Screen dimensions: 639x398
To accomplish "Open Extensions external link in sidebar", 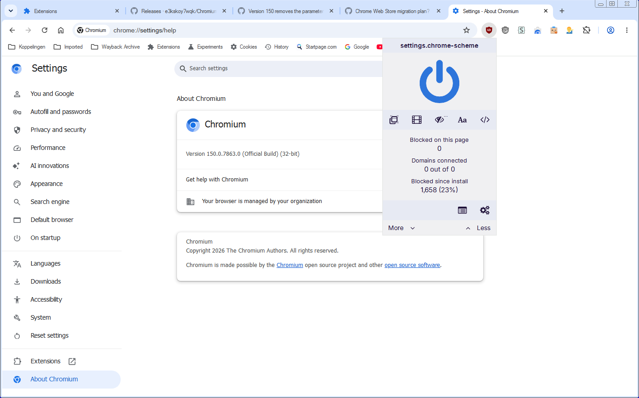I will tap(61, 361).
